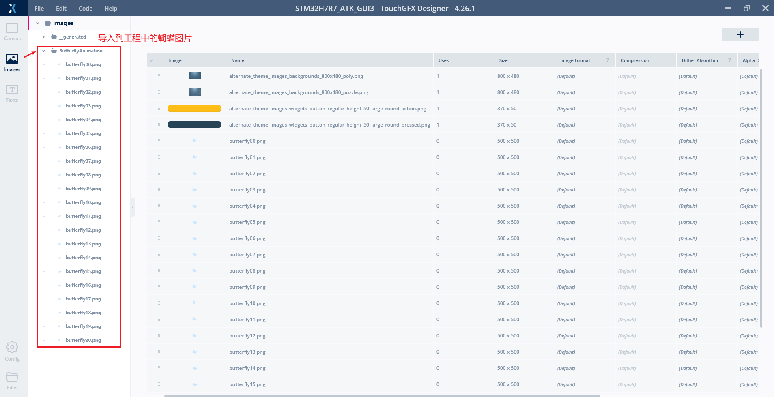Viewport: 774px width, 397px height.
Task: Select butterfly05.png in the tree
Action: pyautogui.click(x=83, y=133)
